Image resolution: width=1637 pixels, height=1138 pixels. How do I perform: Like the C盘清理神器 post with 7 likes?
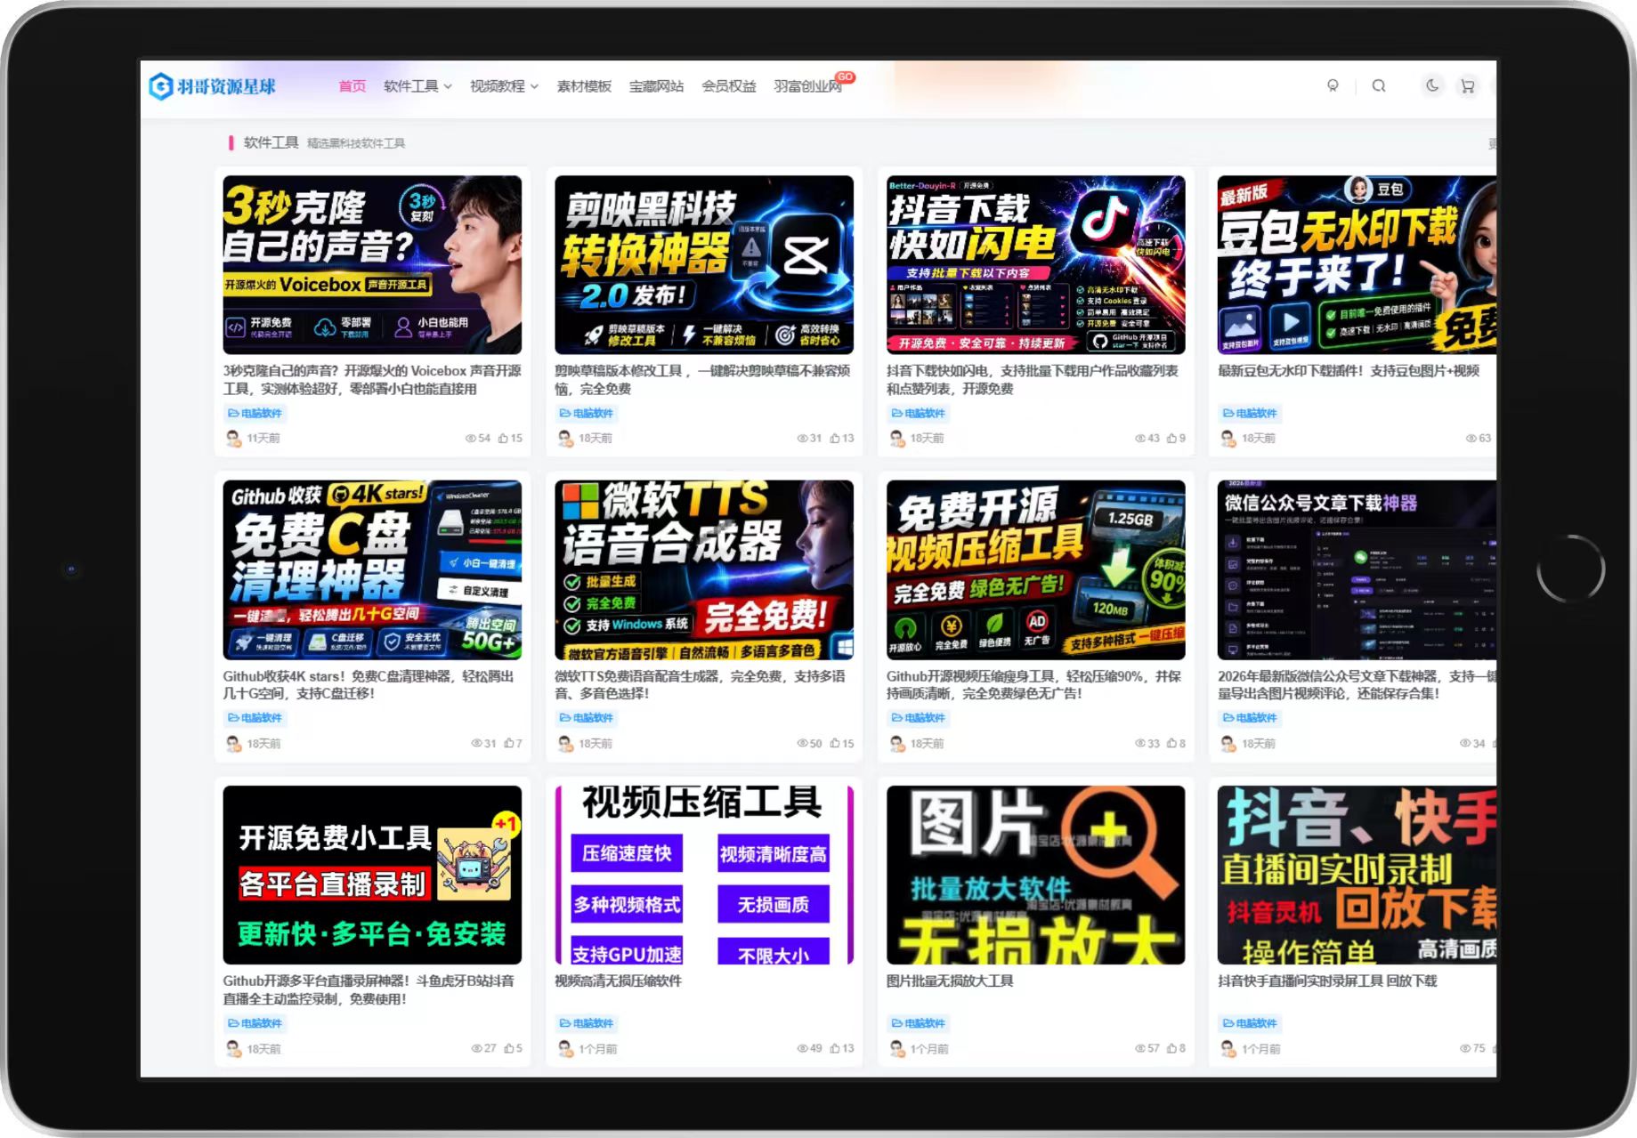513,743
